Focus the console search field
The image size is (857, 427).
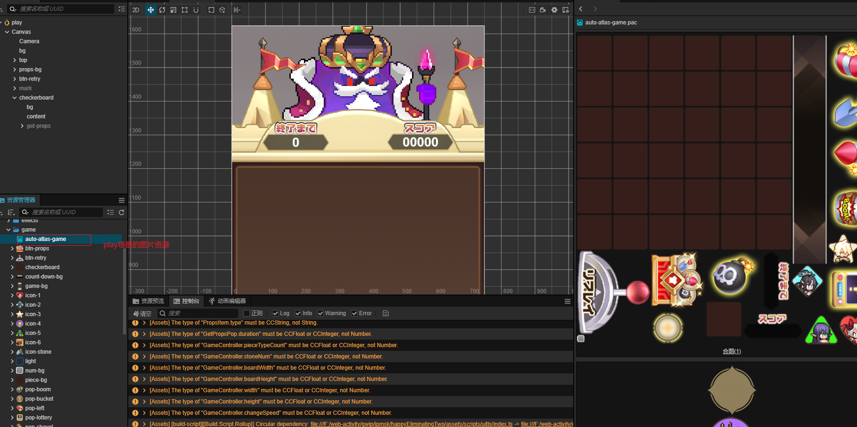198,313
